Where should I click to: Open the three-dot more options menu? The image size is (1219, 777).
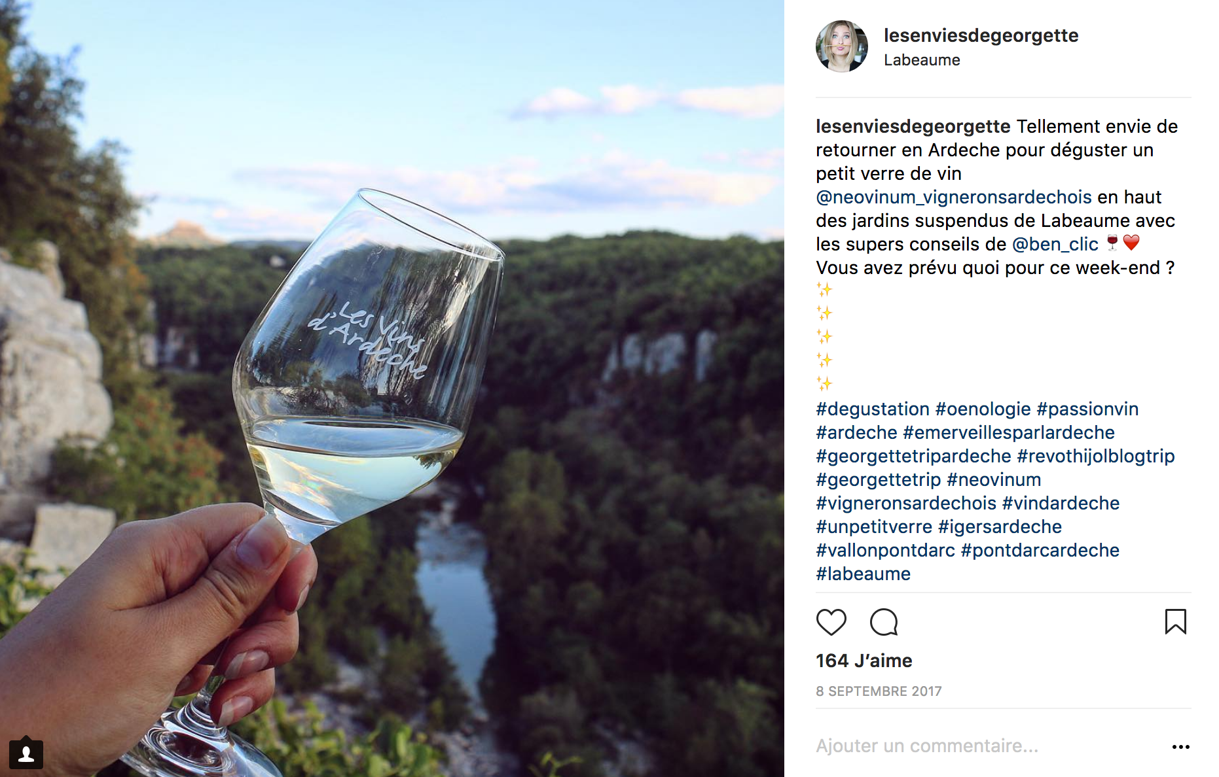[x=1180, y=747]
